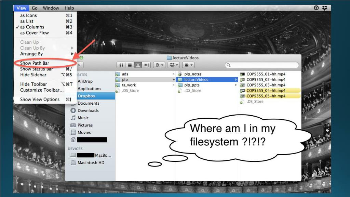Select AirDrop in the sidebar
Image resolution: width=350 pixels, height=197 pixels.
tap(85, 81)
